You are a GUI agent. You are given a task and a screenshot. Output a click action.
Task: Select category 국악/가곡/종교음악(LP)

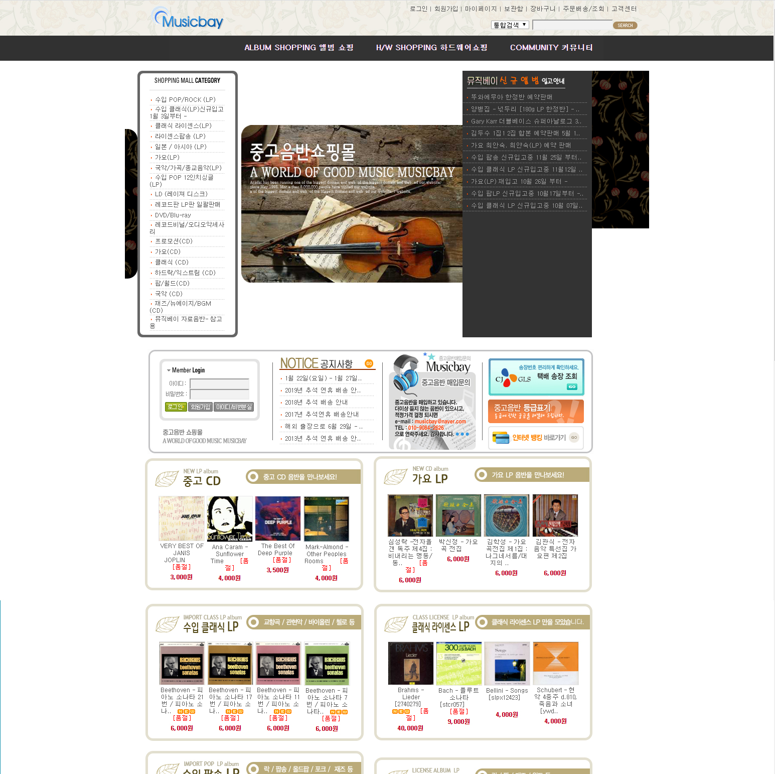[x=188, y=168]
